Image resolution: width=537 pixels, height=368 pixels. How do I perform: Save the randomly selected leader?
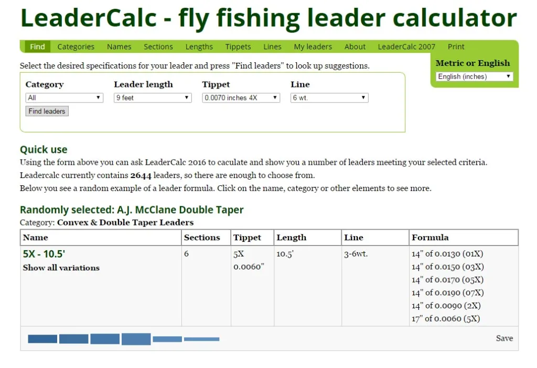pos(504,338)
